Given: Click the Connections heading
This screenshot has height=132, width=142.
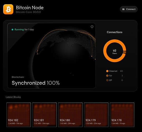Looking at the screenshot, I should point(114,32).
